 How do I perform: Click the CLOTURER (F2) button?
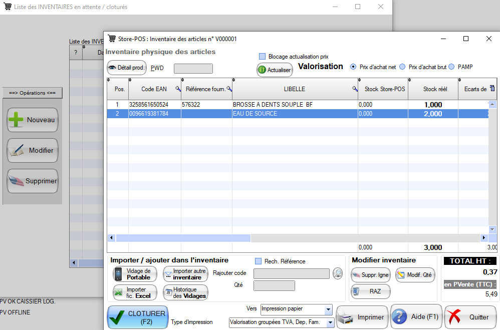coord(137,317)
